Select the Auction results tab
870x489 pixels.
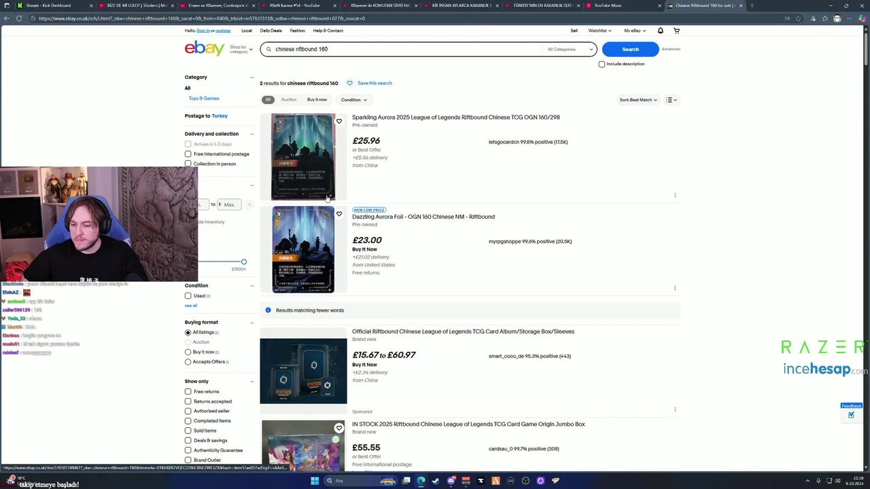click(289, 100)
